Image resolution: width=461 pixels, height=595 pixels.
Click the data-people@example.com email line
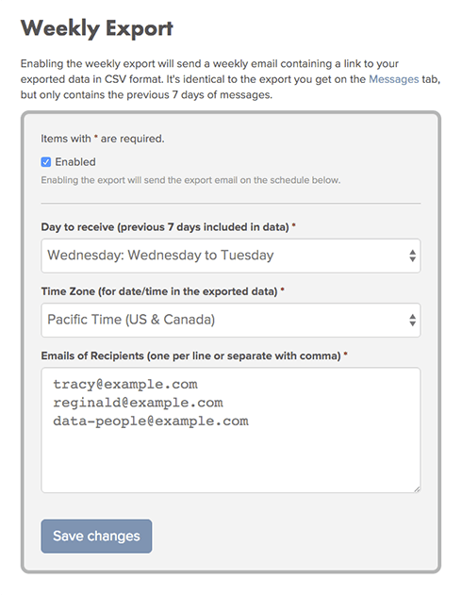(151, 421)
